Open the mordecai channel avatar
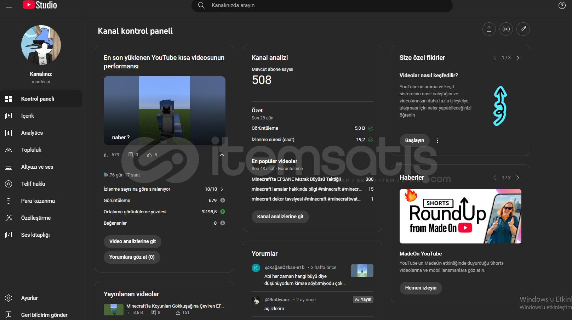The image size is (572, 320). (41, 45)
